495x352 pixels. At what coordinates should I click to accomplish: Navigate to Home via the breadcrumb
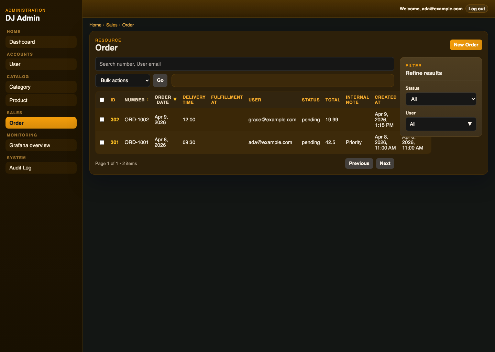pos(95,25)
